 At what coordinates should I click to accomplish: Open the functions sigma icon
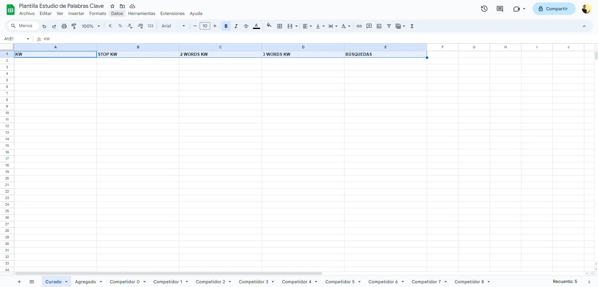[412, 26]
